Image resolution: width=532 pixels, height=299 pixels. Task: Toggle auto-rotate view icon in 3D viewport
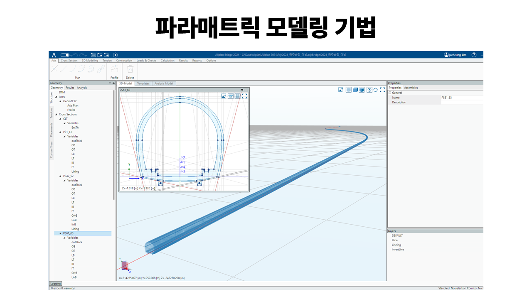[x=369, y=90]
